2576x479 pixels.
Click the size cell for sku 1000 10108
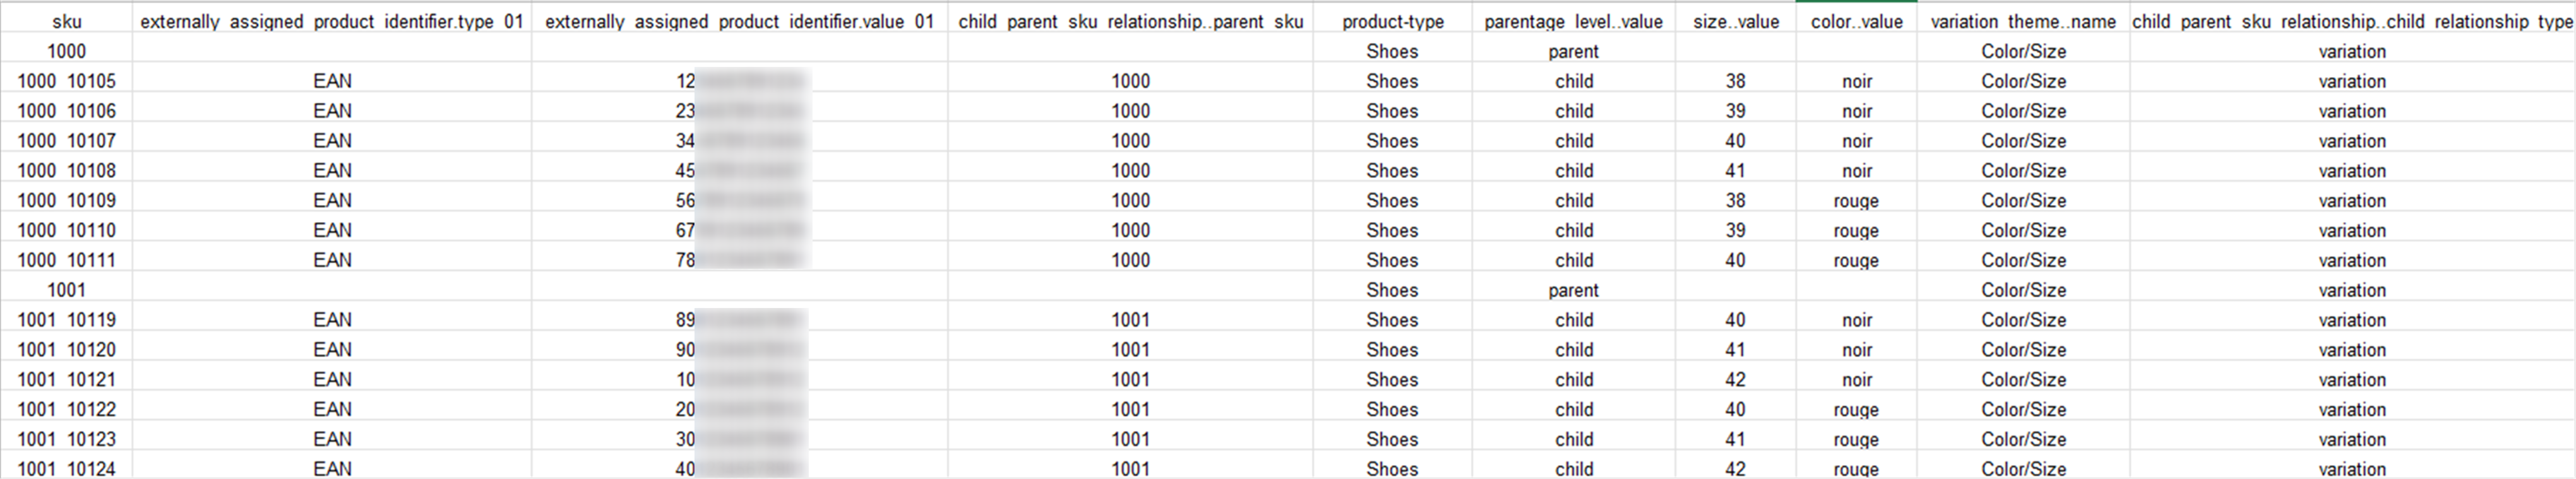coord(1735,171)
